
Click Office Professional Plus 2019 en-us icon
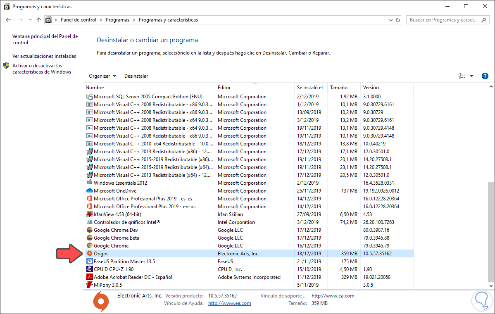click(x=90, y=207)
